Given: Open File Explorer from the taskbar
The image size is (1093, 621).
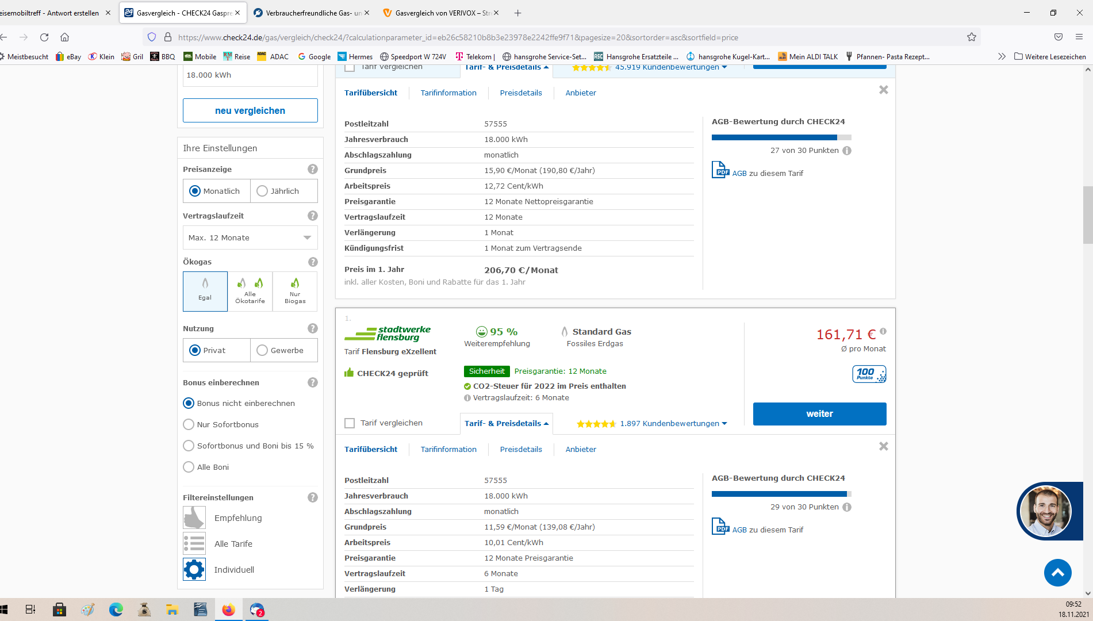Looking at the screenshot, I should (x=172, y=609).
